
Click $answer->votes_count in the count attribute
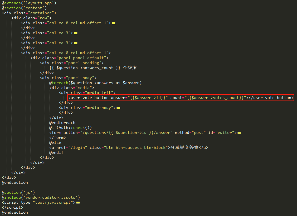pos(215,98)
